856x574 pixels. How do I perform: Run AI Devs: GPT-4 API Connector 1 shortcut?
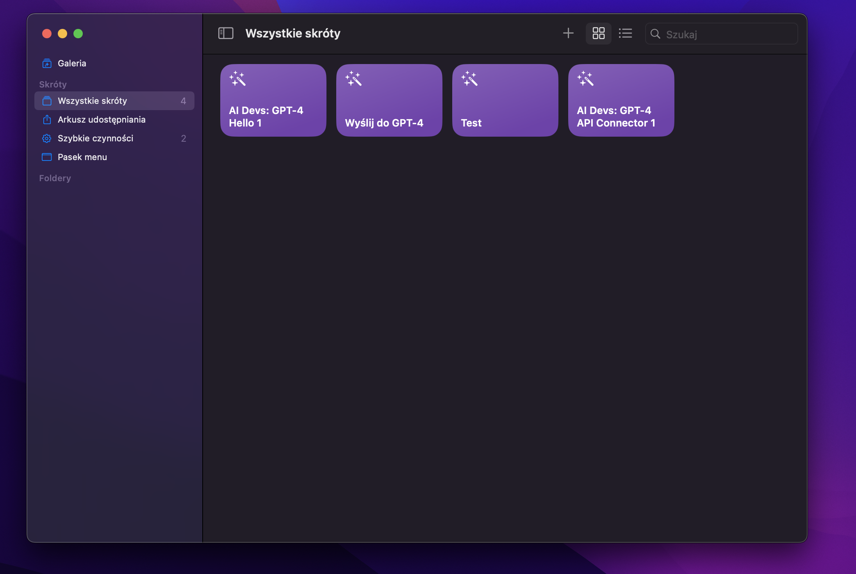[621, 100]
